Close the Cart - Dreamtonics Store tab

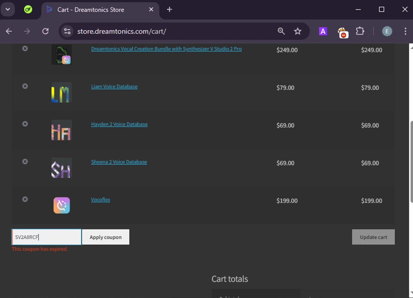click(151, 9)
